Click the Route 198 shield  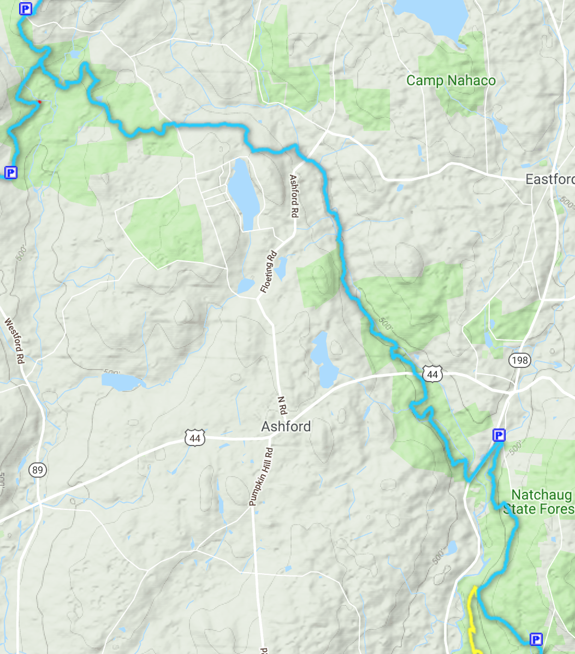tap(520, 360)
